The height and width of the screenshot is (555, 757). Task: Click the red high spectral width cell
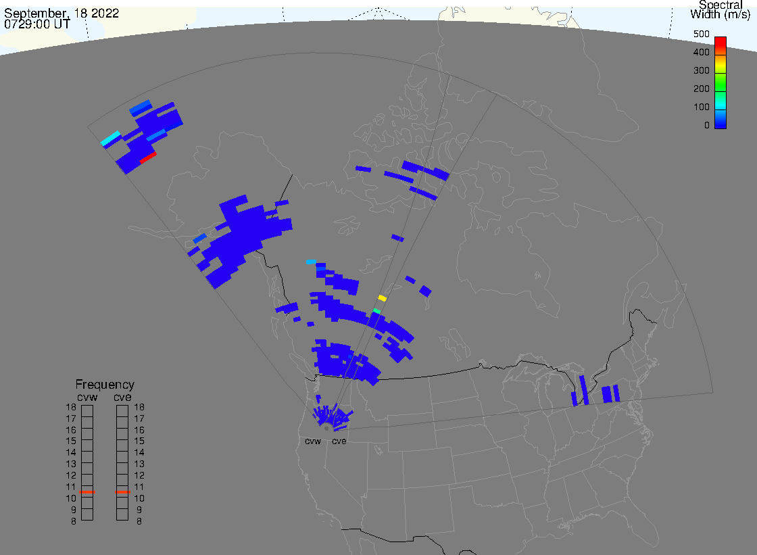(148, 158)
